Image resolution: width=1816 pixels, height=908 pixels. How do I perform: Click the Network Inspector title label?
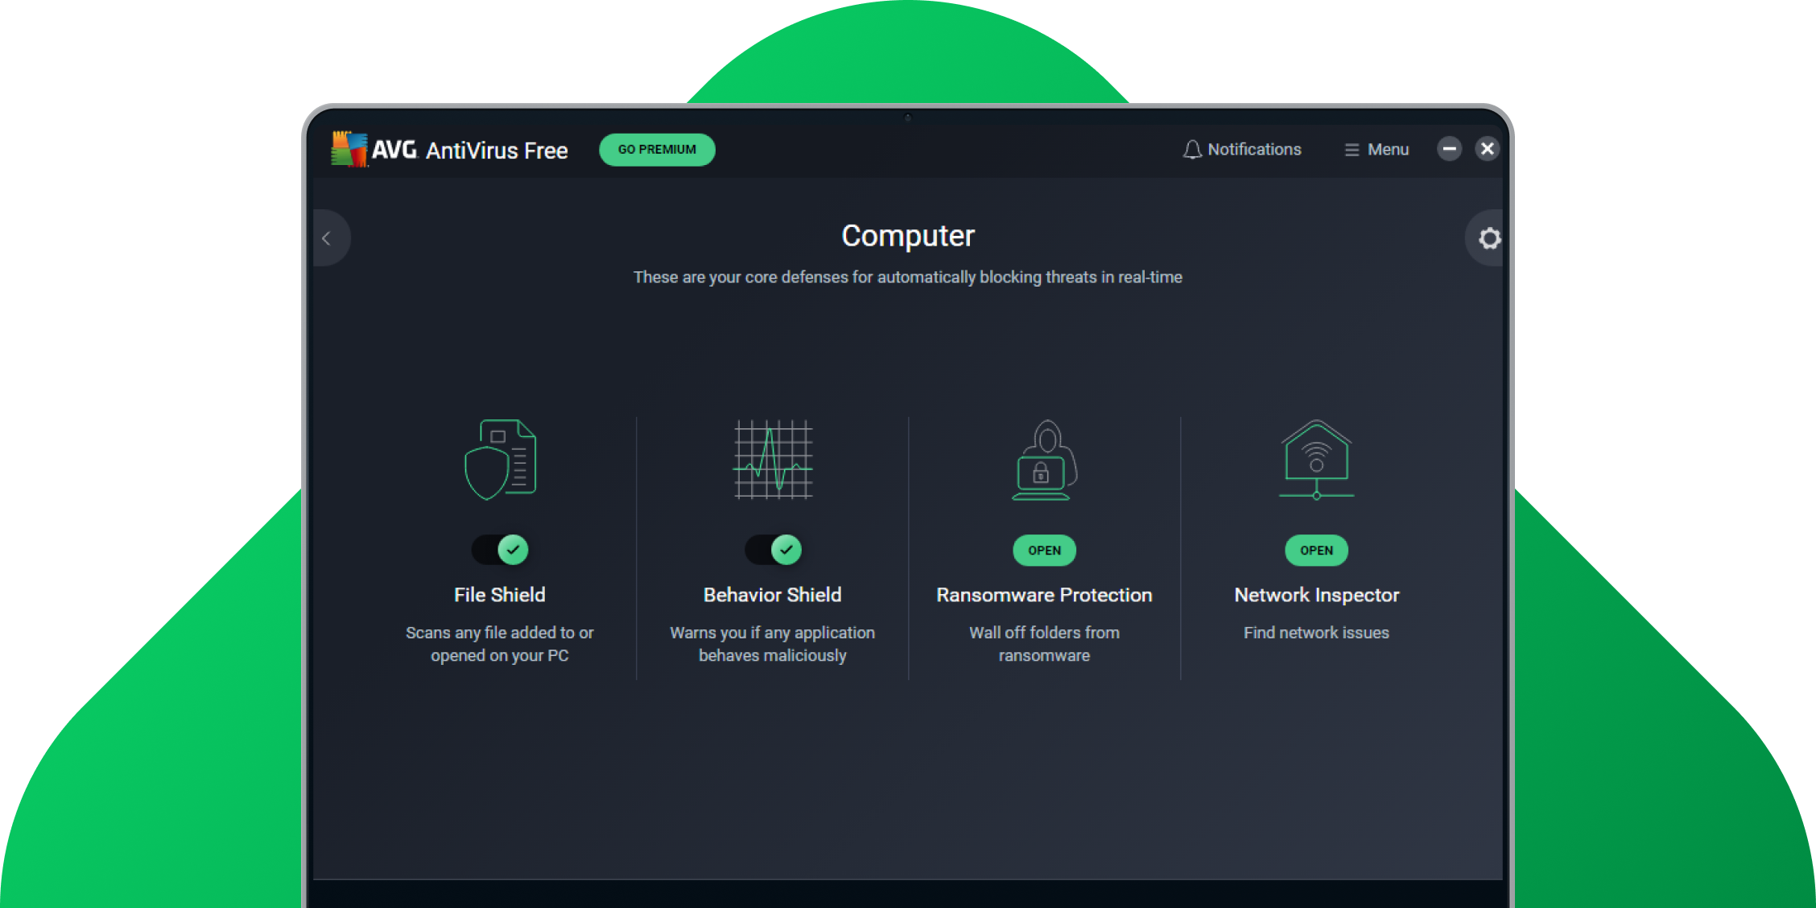click(1315, 595)
